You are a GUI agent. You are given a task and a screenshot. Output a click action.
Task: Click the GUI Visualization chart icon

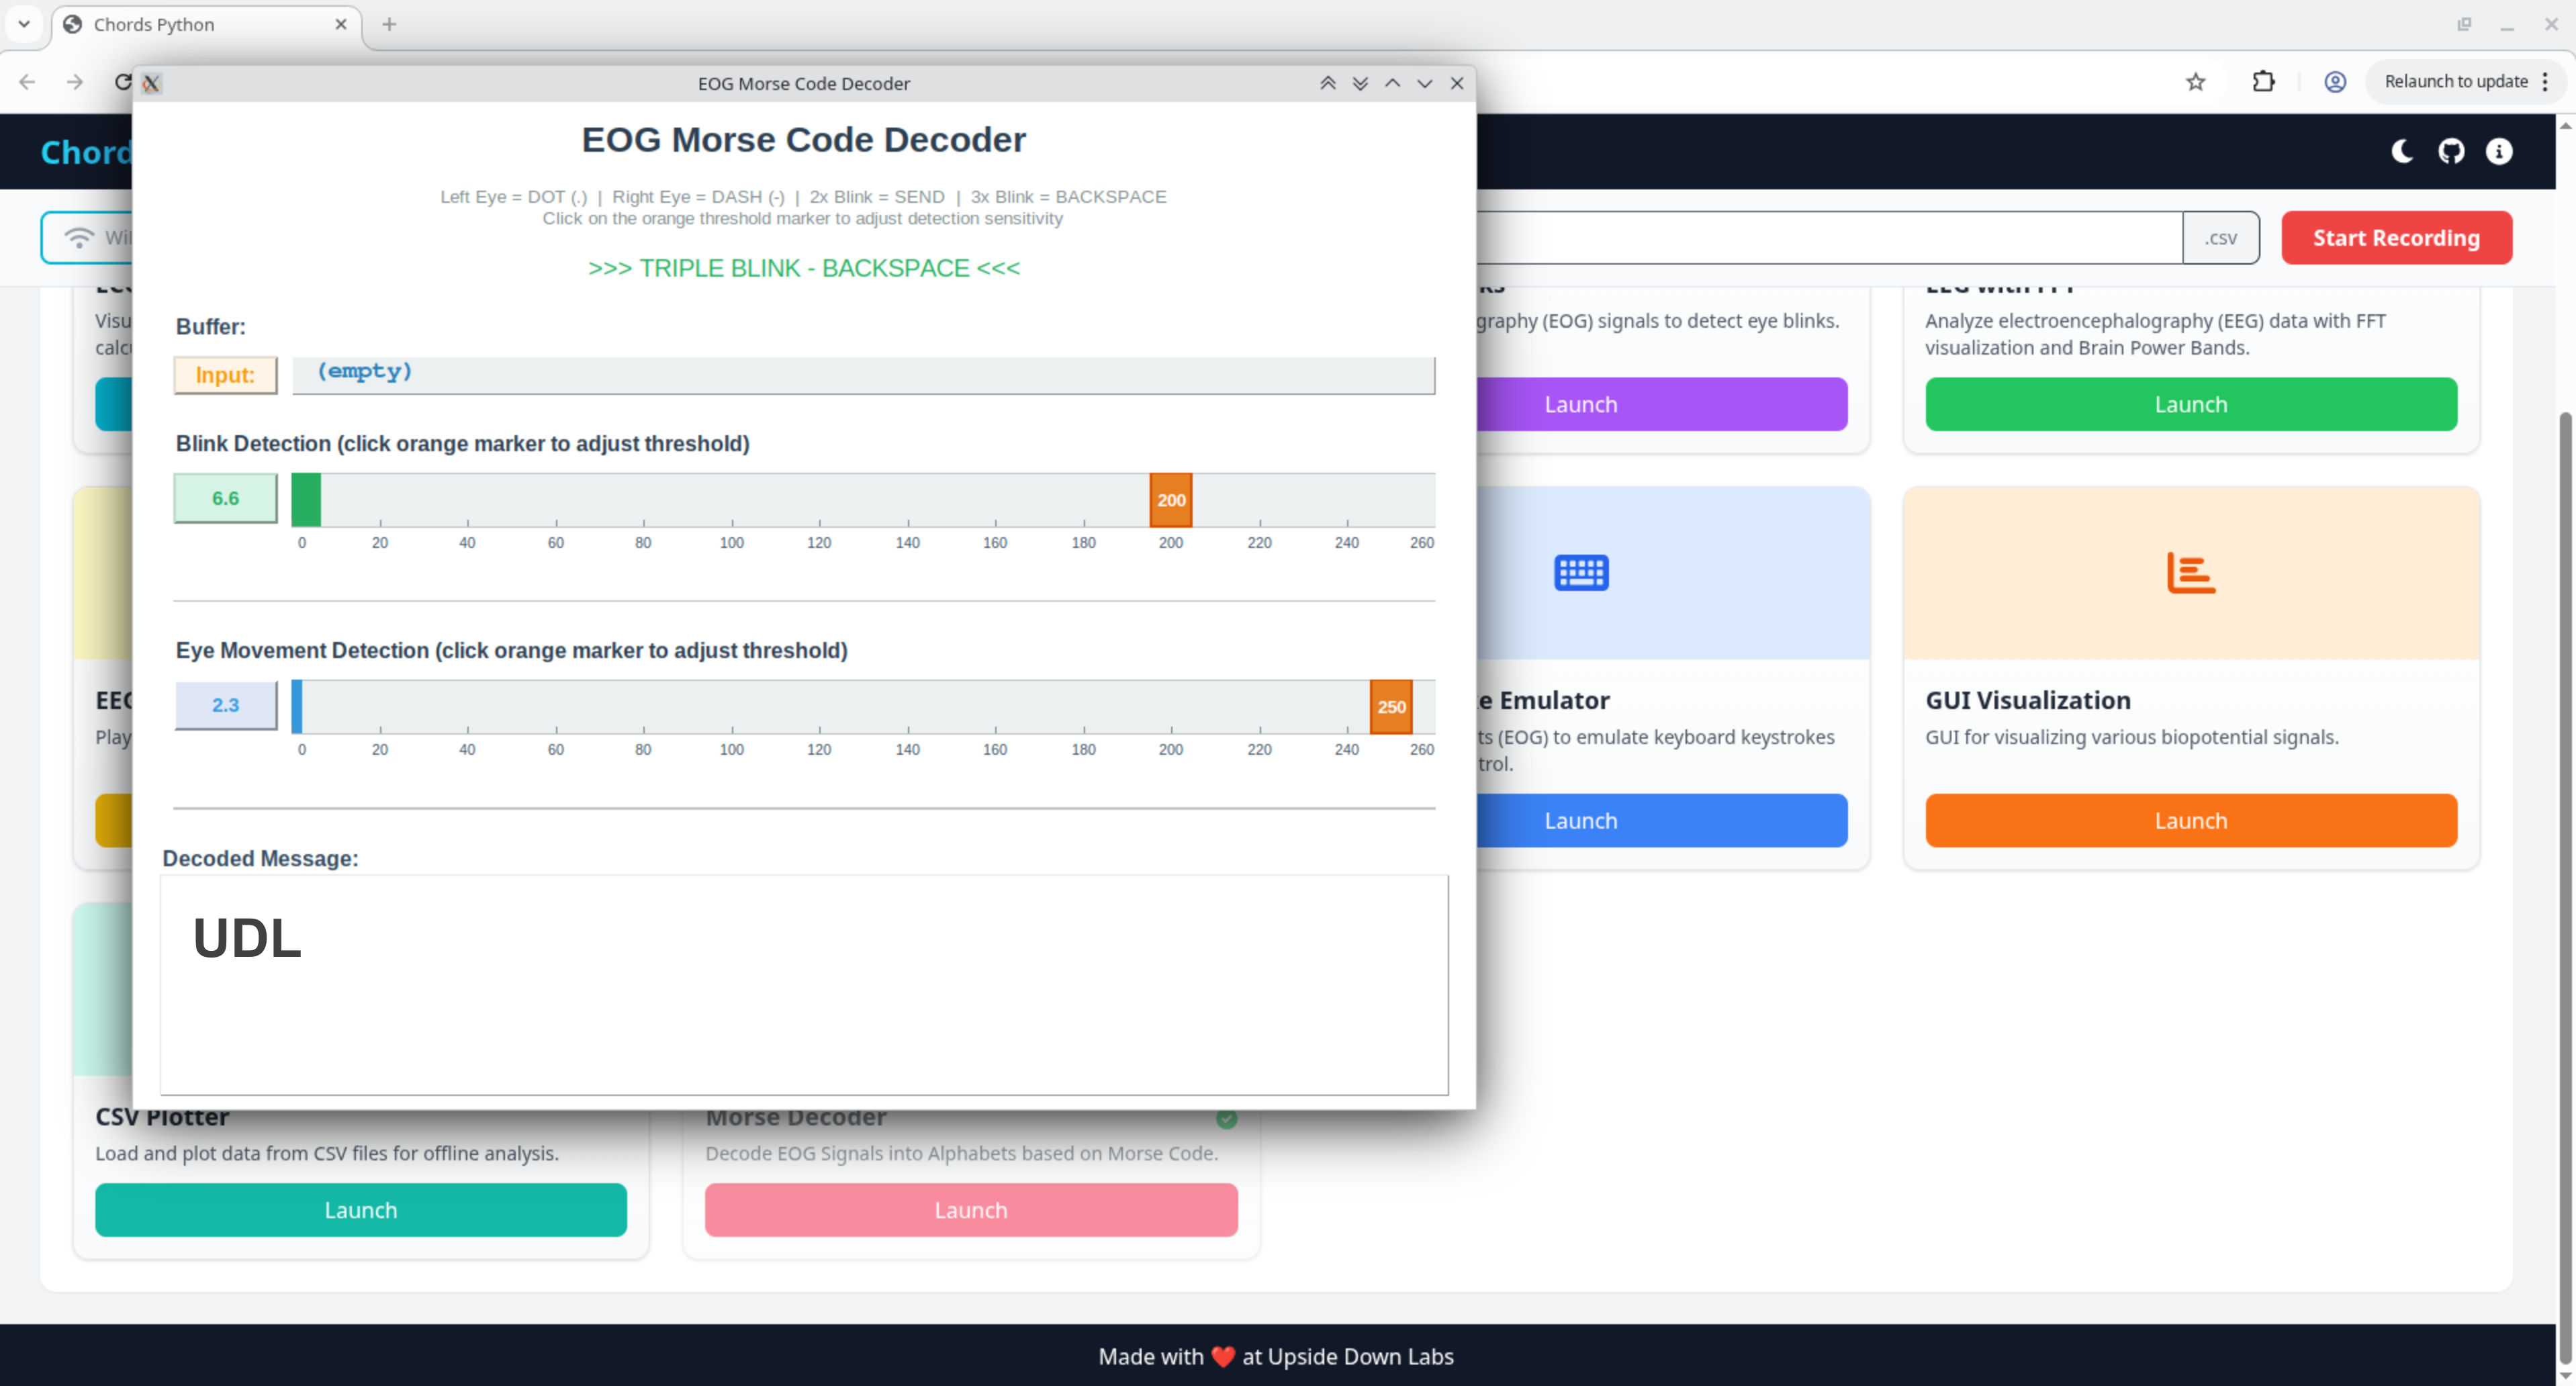point(2190,573)
